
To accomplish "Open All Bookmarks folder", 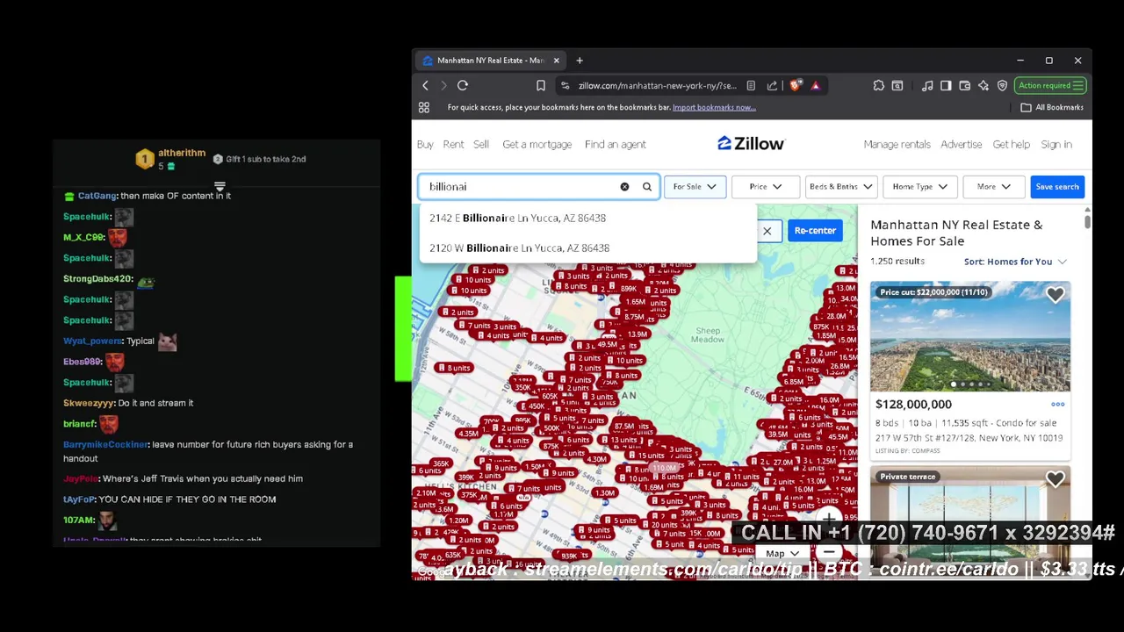I will 1052,108.
